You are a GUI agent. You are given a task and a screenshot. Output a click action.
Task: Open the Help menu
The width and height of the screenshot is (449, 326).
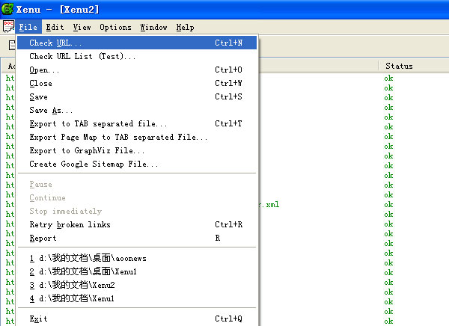(x=185, y=27)
